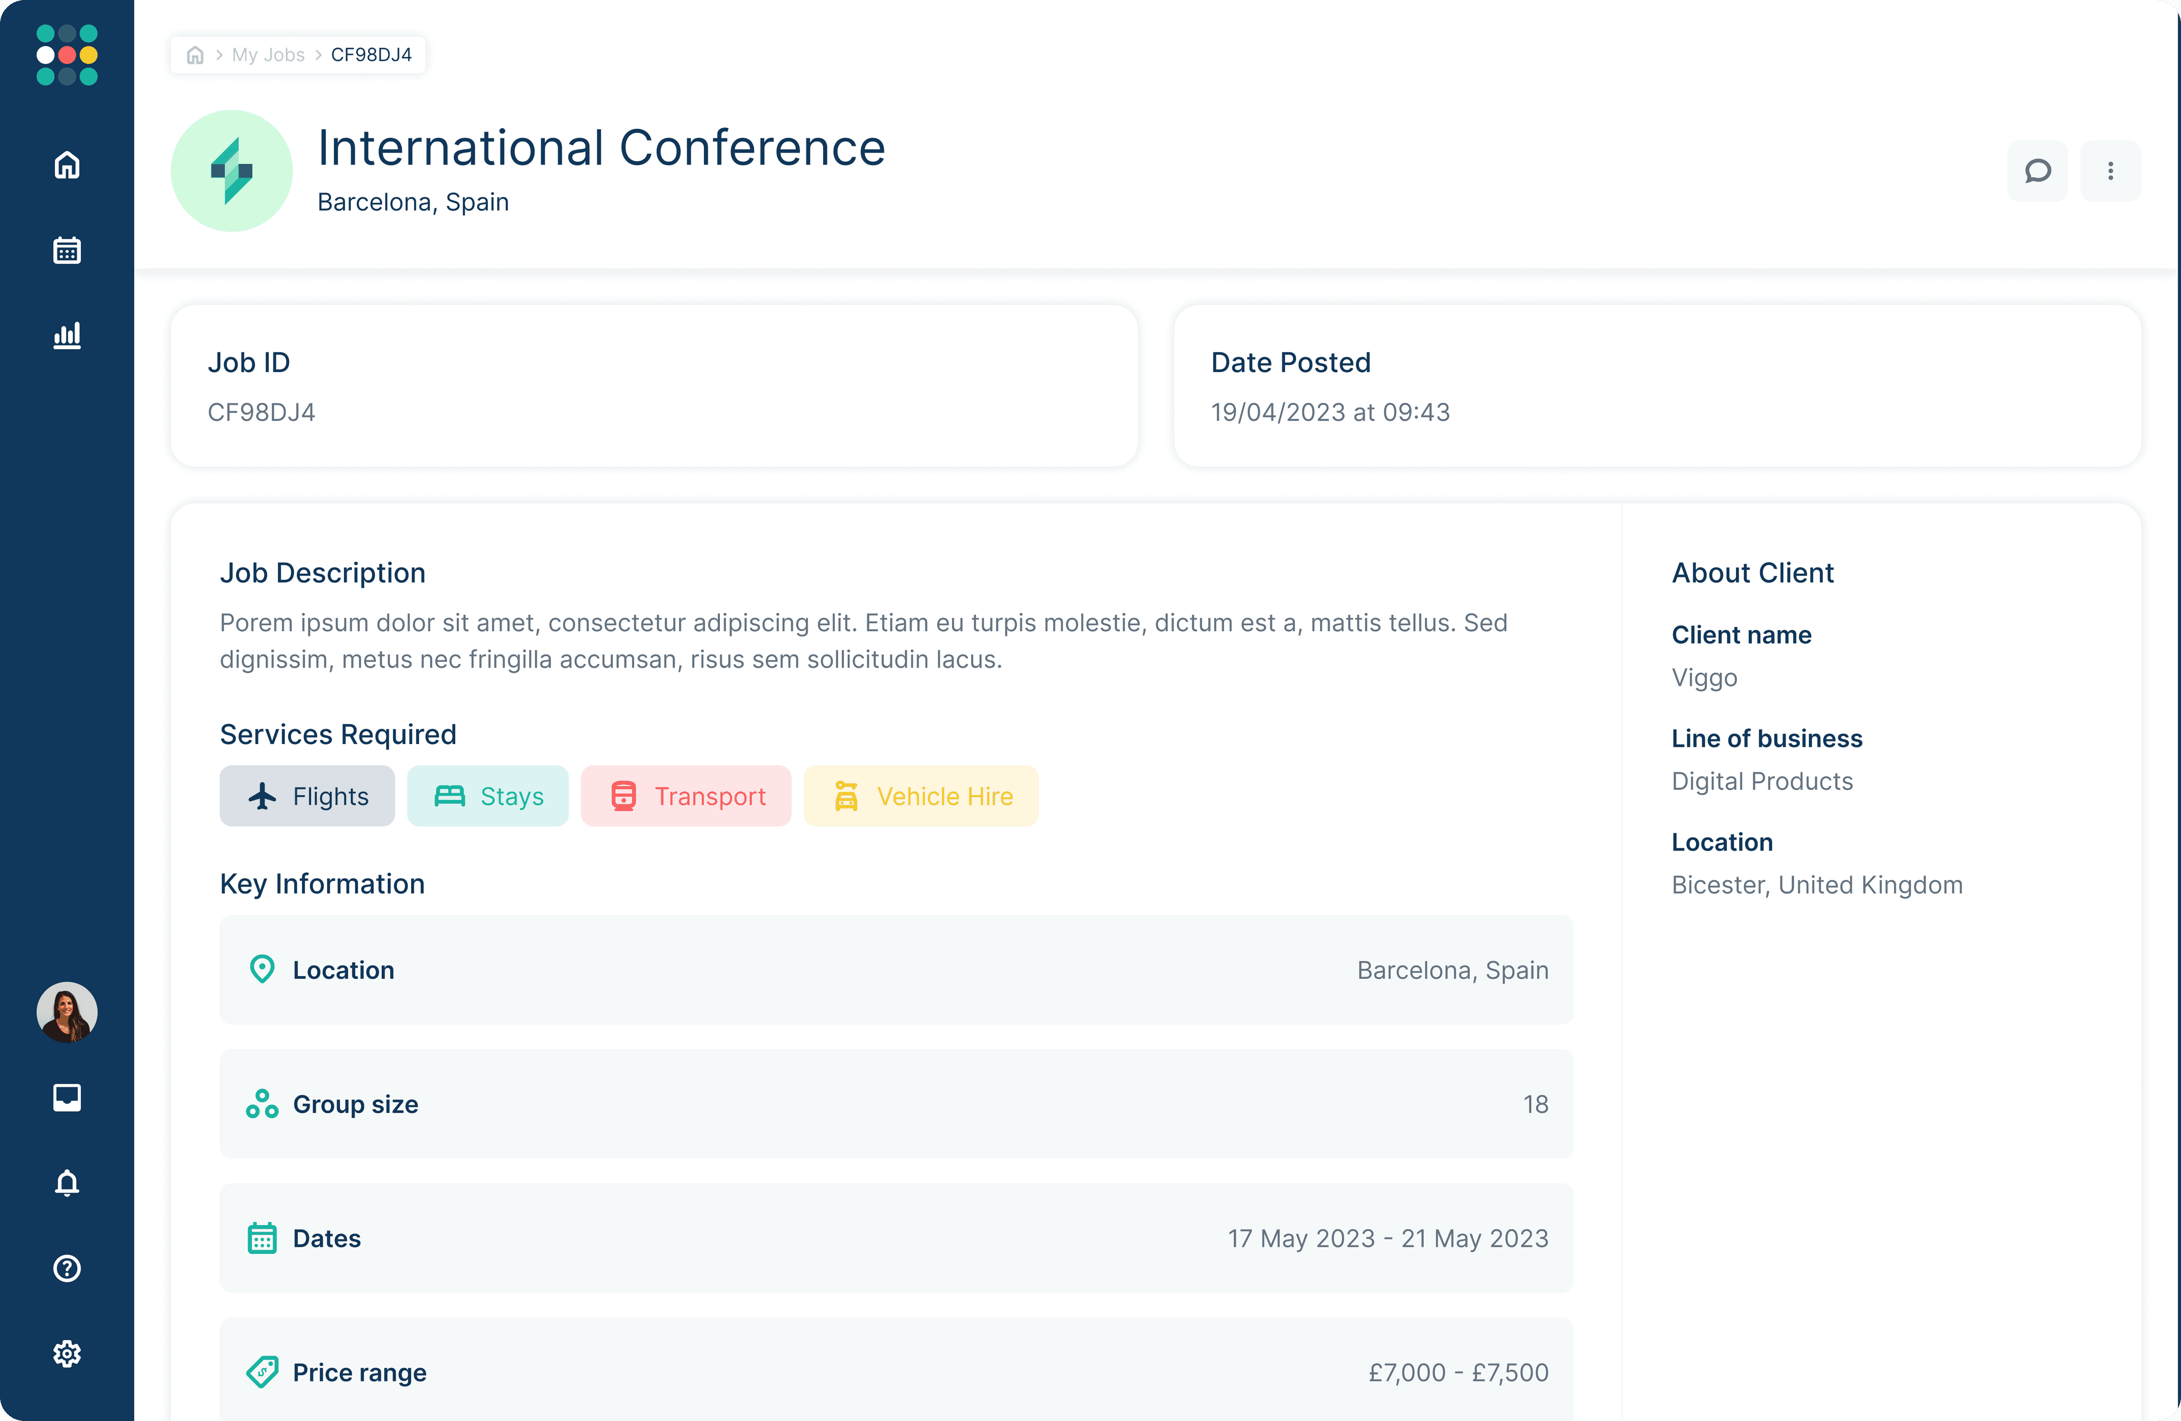Image resolution: width=2181 pixels, height=1421 pixels.
Task: Open the calendar page from sidebar
Action: [67, 250]
